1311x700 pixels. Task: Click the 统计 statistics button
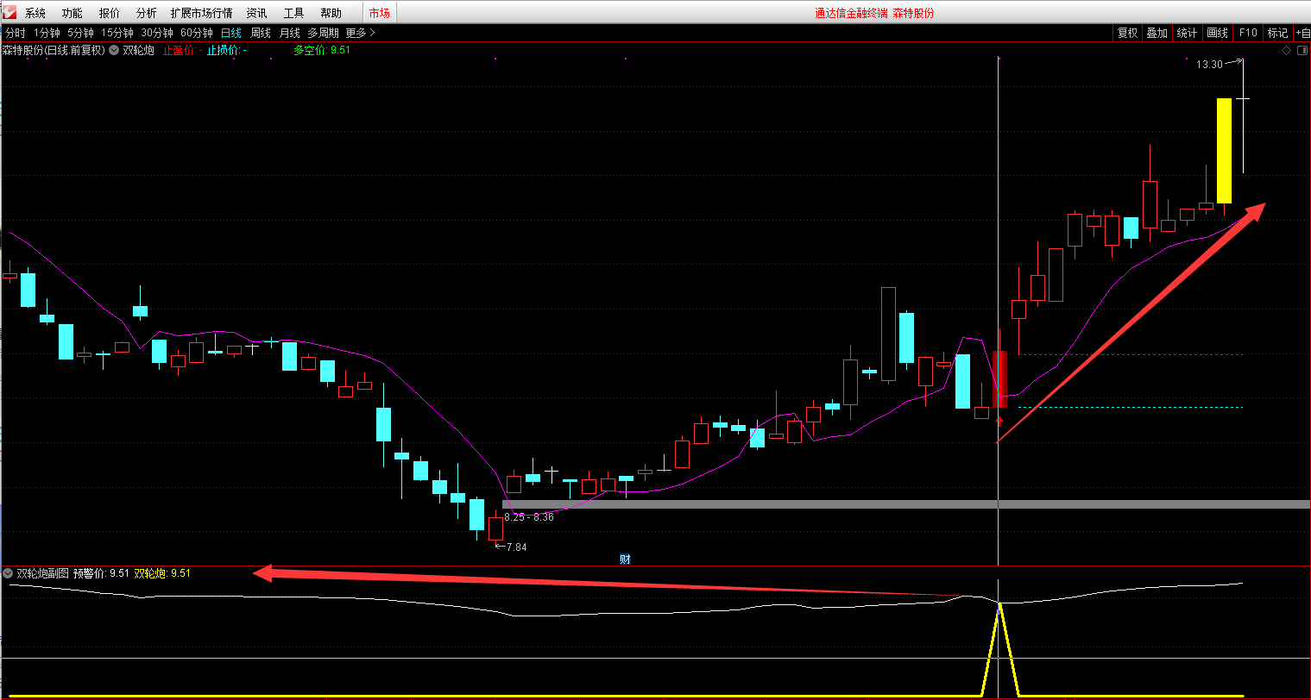tap(1187, 33)
